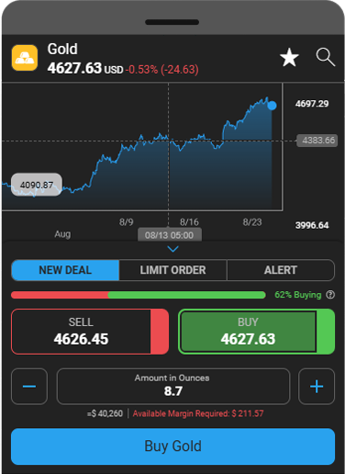Select the BUY 4627.63 option
The width and height of the screenshot is (345, 474).
pos(256,332)
